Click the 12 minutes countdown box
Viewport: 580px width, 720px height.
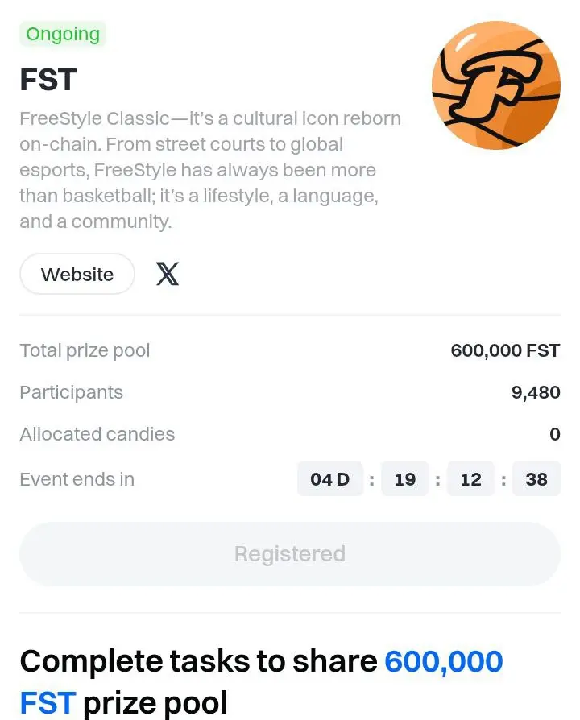click(x=470, y=479)
